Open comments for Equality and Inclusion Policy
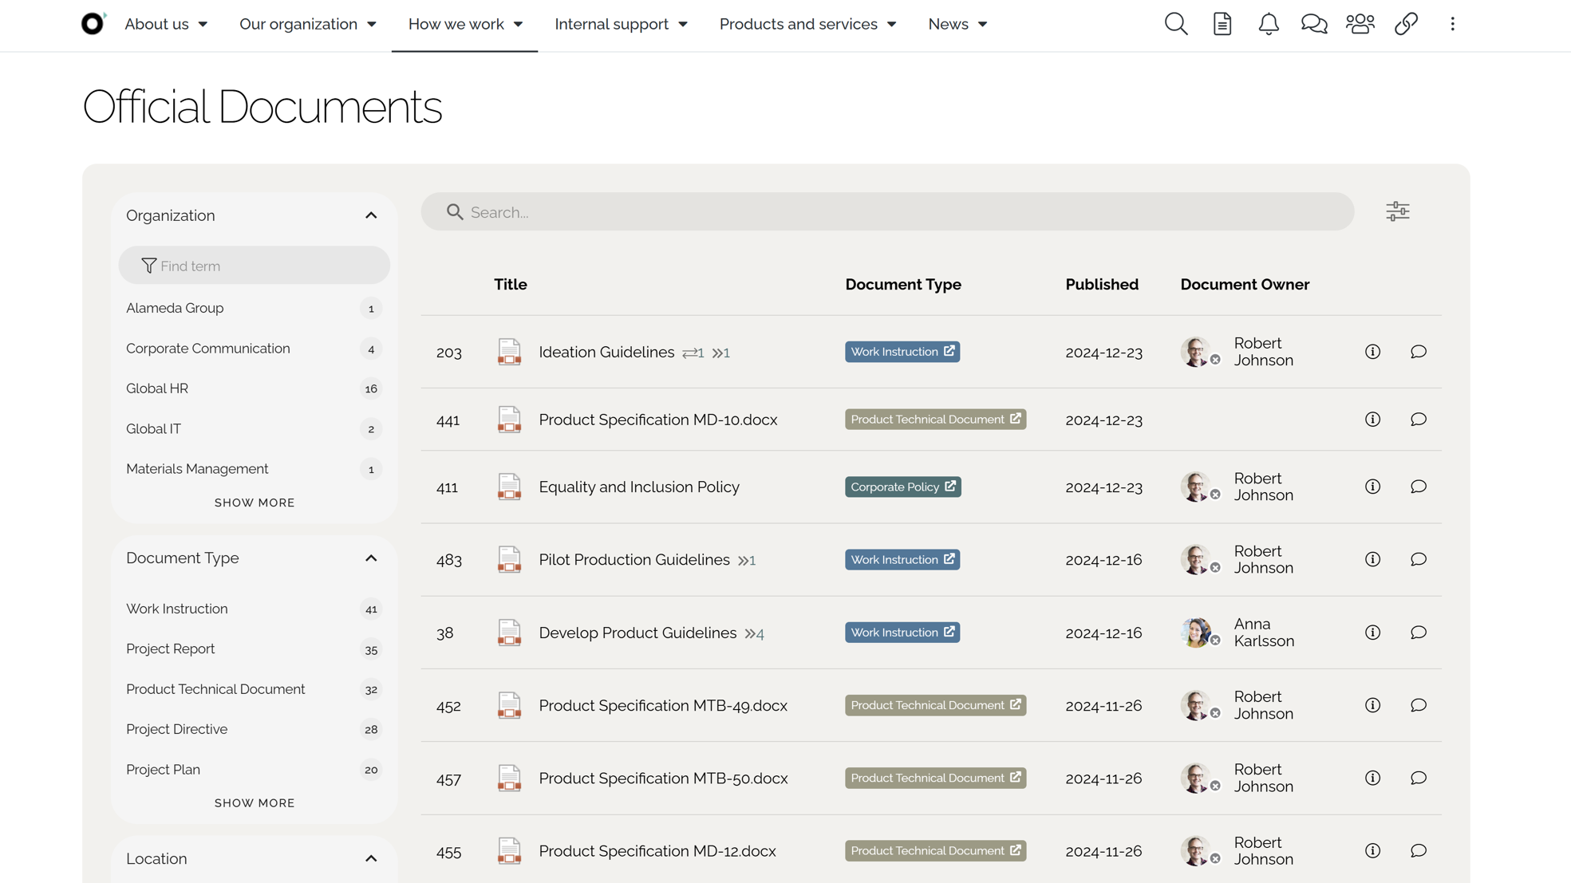1571x883 pixels. pos(1419,487)
